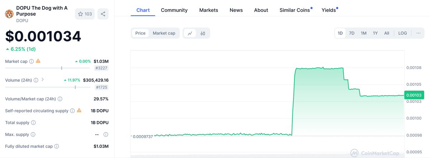Add DOPU to watchlist with star button

point(85,14)
